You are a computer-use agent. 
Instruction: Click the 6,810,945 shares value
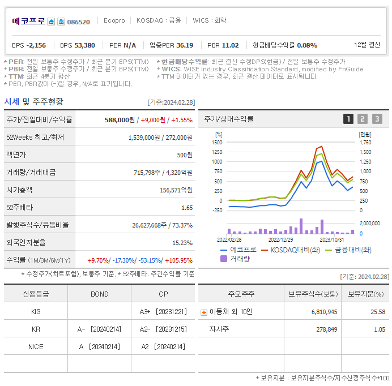point(324,312)
